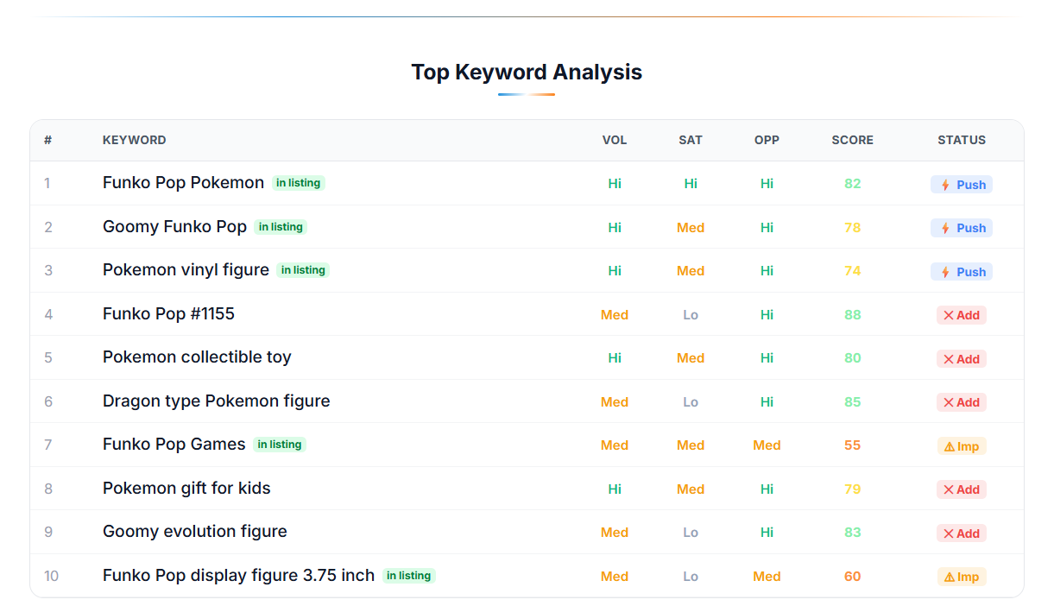The width and height of the screenshot is (1054, 606).
Task: Click the Push badge for Pokemon vinyl figure
Action: [961, 271]
